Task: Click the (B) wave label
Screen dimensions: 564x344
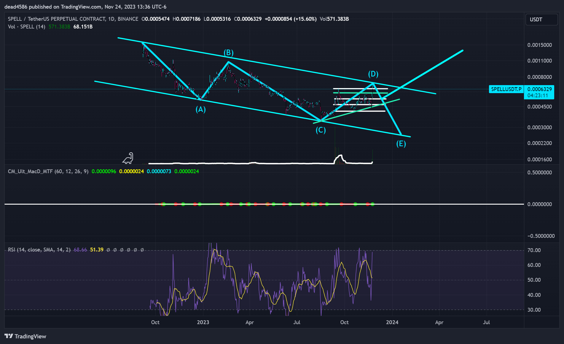Action: point(228,52)
